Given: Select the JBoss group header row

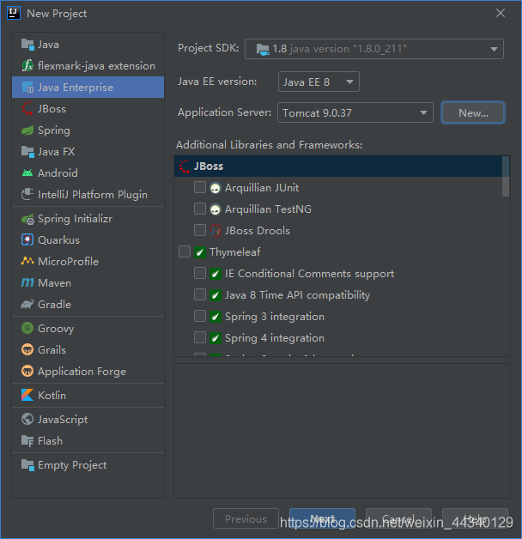Looking at the screenshot, I should 338,167.
